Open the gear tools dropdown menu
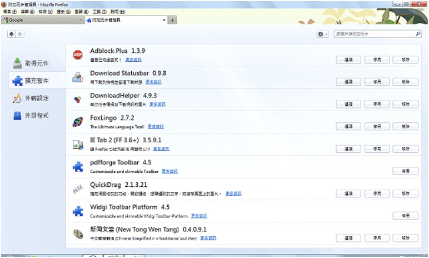The width and height of the screenshot is (429, 258). point(322,34)
